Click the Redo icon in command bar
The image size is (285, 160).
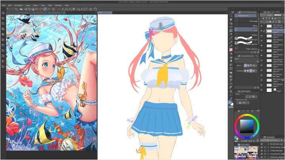coord(11,9)
